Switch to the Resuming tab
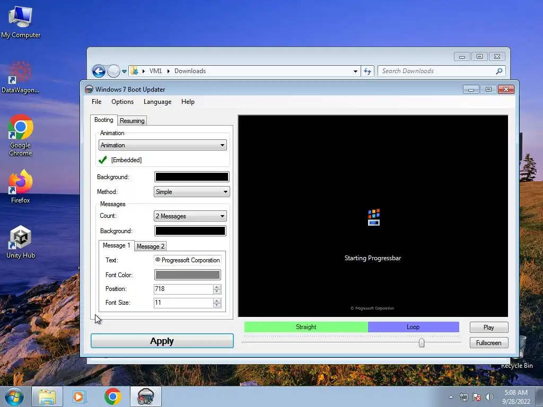This screenshot has height=407, width=543. pyautogui.click(x=132, y=121)
